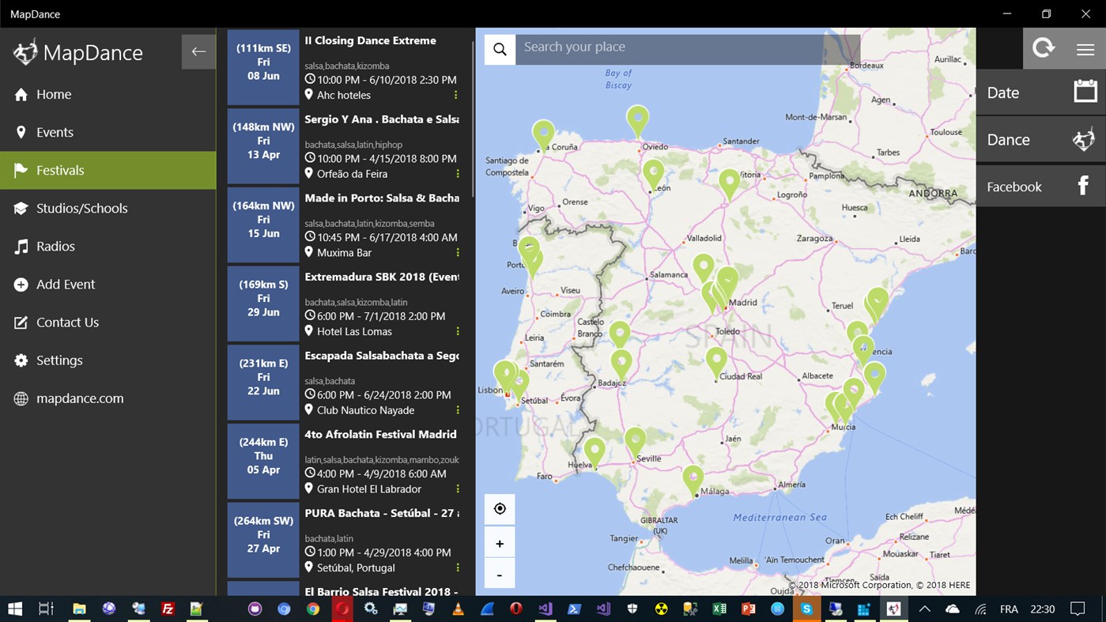1106x622 pixels.
Task: Open Excel from the taskbar
Action: click(x=719, y=609)
